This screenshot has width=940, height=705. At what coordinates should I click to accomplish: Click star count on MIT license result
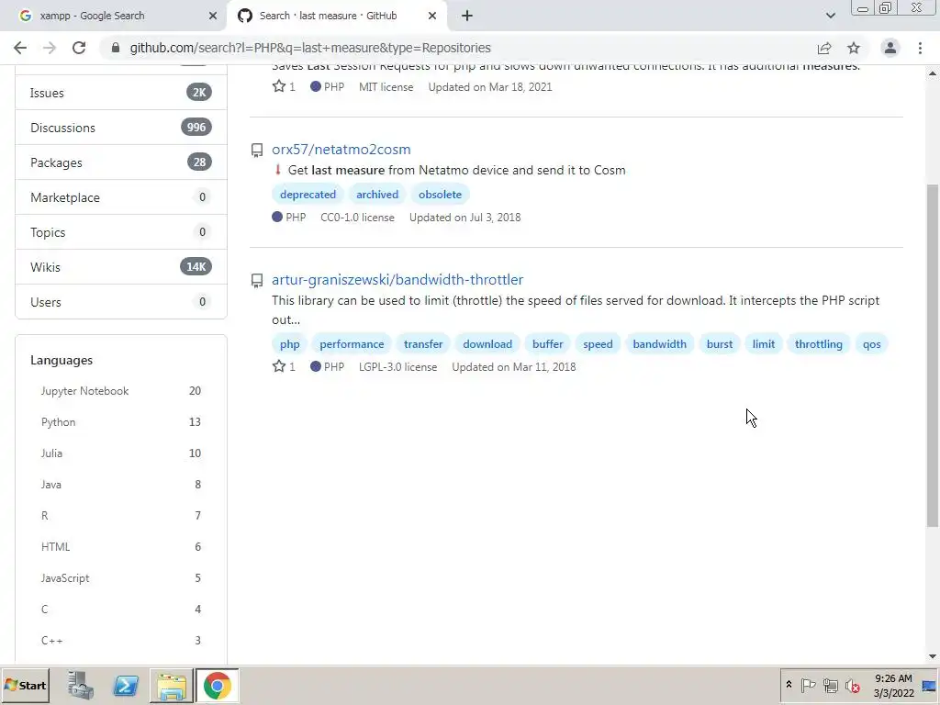click(284, 86)
